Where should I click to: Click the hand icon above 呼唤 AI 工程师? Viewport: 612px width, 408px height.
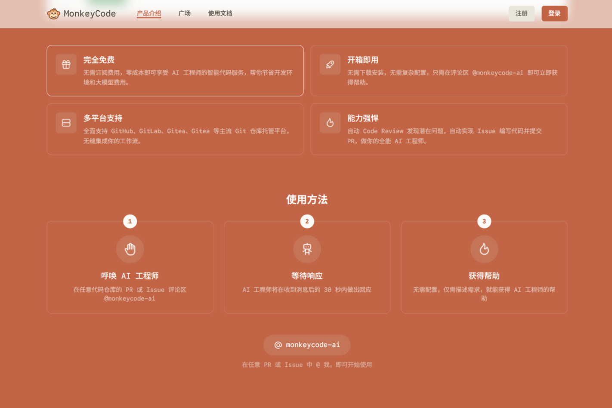(x=130, y=249)
